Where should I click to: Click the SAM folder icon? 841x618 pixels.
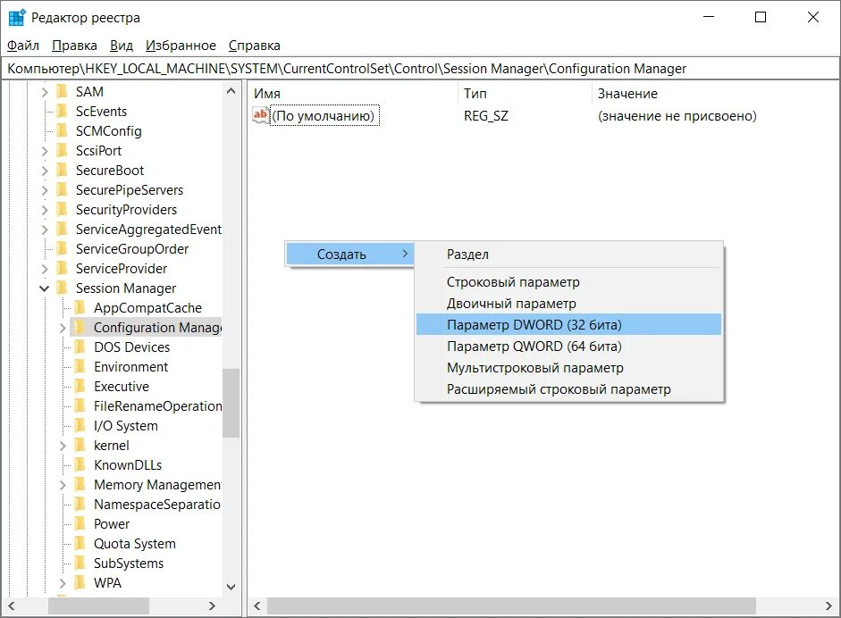point(62,92)
